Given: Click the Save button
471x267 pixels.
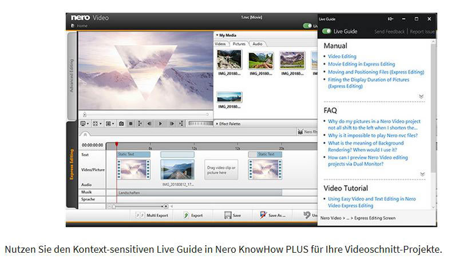Looking at the screenshot, I should click(x=232, y=216).
